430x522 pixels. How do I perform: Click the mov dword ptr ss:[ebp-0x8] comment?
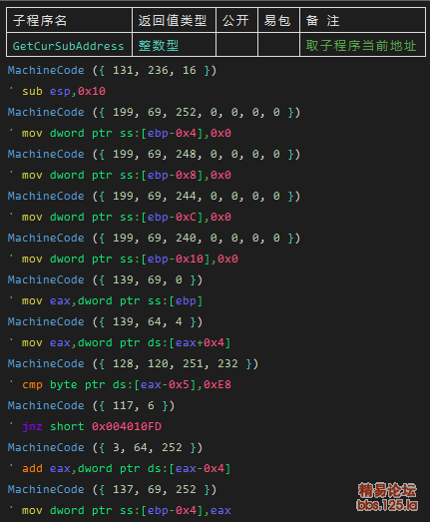(127, 175)
